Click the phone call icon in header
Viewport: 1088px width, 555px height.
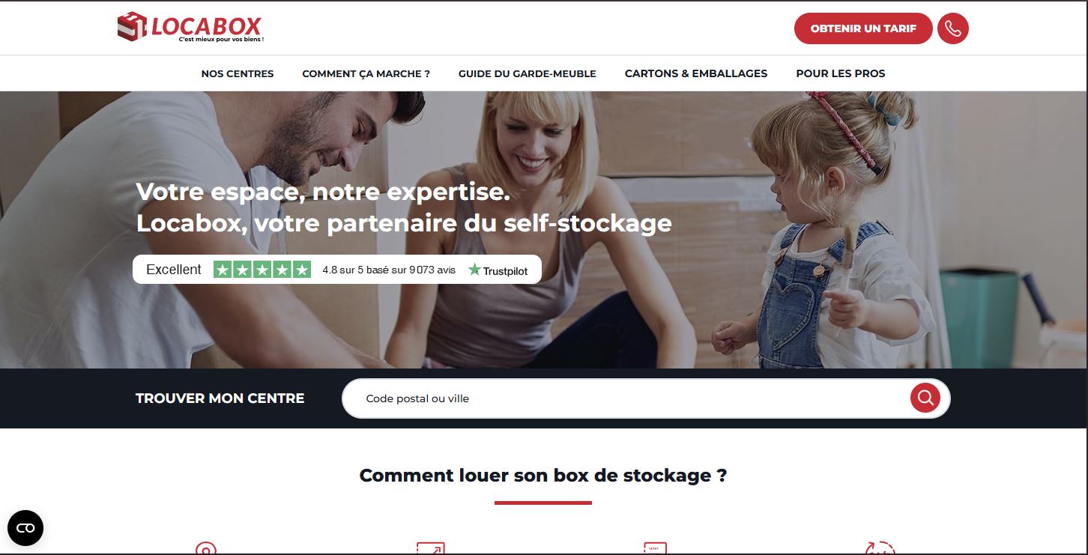pos(953,28)
